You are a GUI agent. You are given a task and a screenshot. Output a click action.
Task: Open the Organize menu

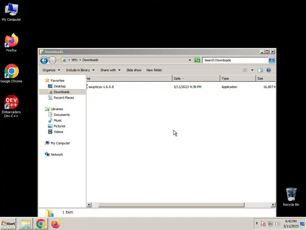51,70
